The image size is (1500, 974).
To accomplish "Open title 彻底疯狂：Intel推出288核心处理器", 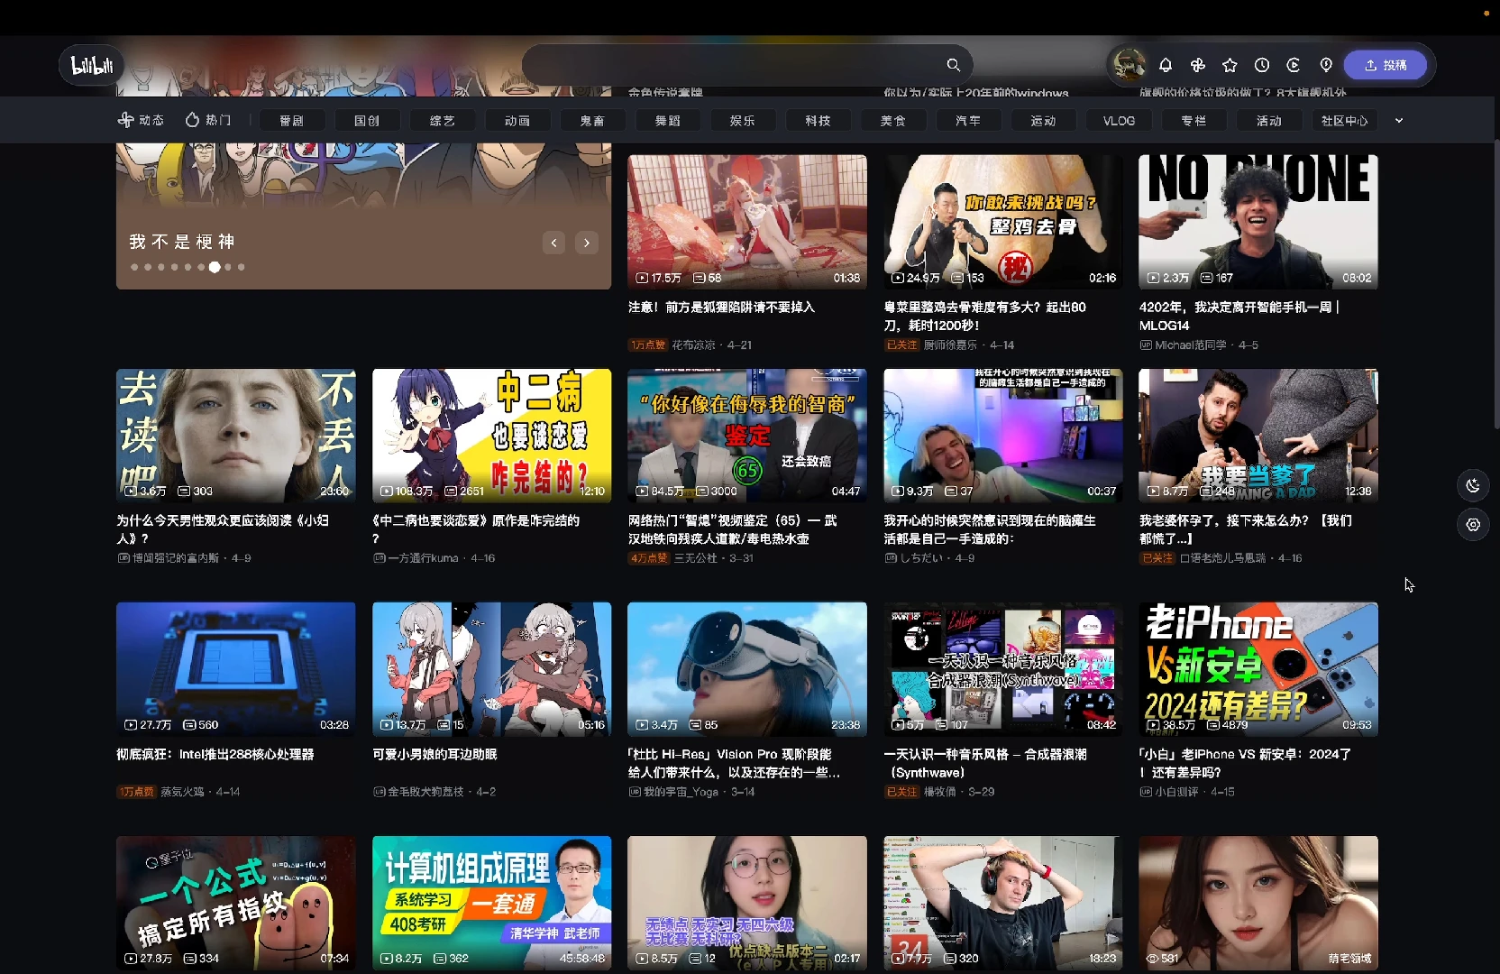I will pos(215,755).
